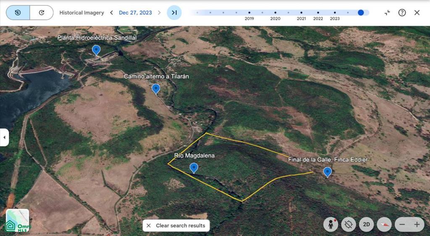
Task: Toggle the 2D view button
Action: click(366, 225)
